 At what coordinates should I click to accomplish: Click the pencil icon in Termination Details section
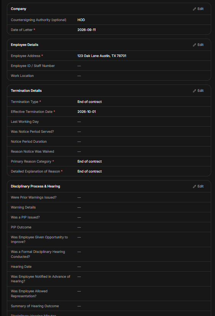(194, 91)
